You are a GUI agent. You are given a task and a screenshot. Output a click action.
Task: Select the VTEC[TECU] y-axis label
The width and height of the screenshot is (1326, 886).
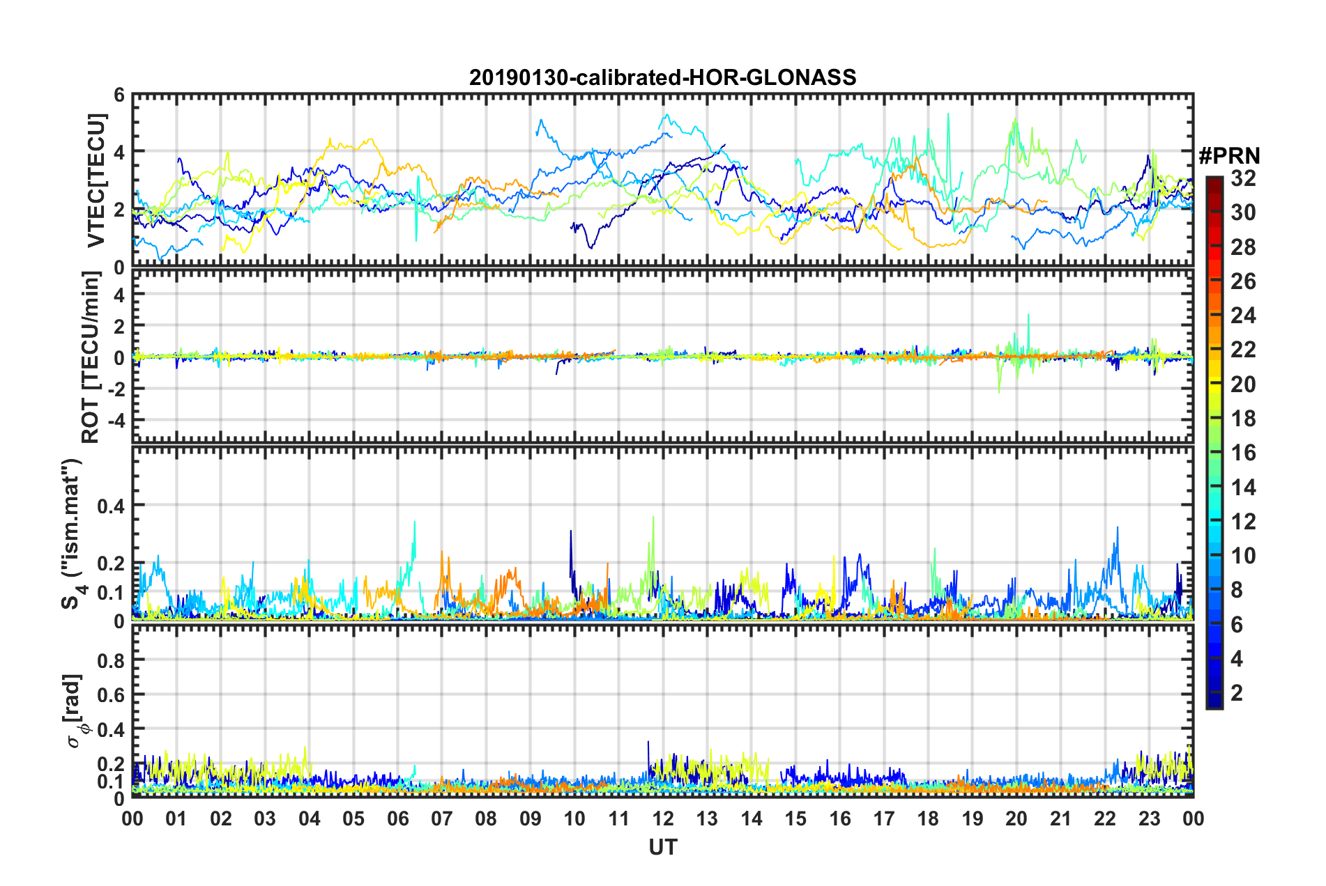96,180
